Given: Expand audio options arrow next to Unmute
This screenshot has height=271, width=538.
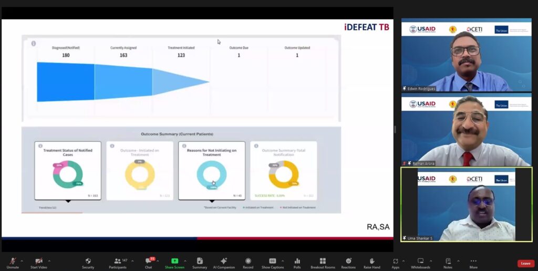Looking at the screenshot, I should (x=22, y=260).
